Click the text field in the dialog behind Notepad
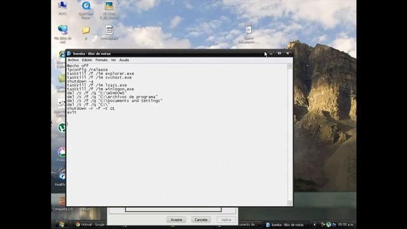Screen dimensions: 407x229 point(173,209)
